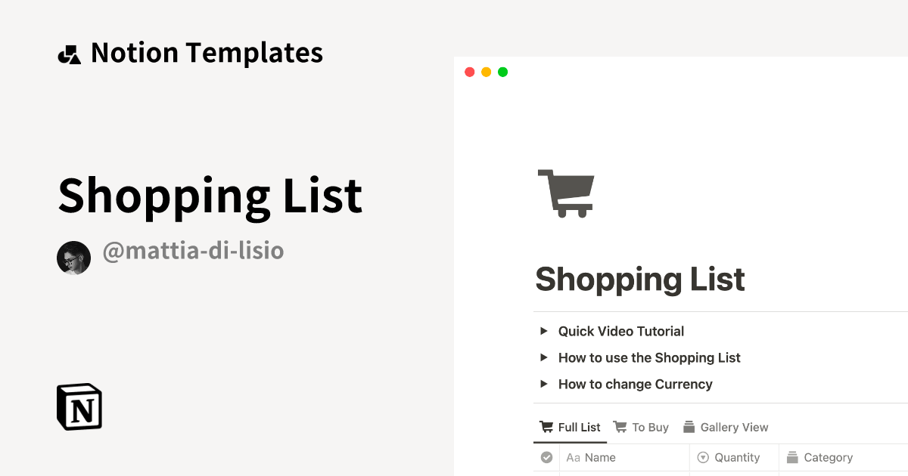The width and height of the screenshot is (908, 476).
Task: Click the cart icon on Full List tab
Action: pyautogui.click(x=546, y=427)
